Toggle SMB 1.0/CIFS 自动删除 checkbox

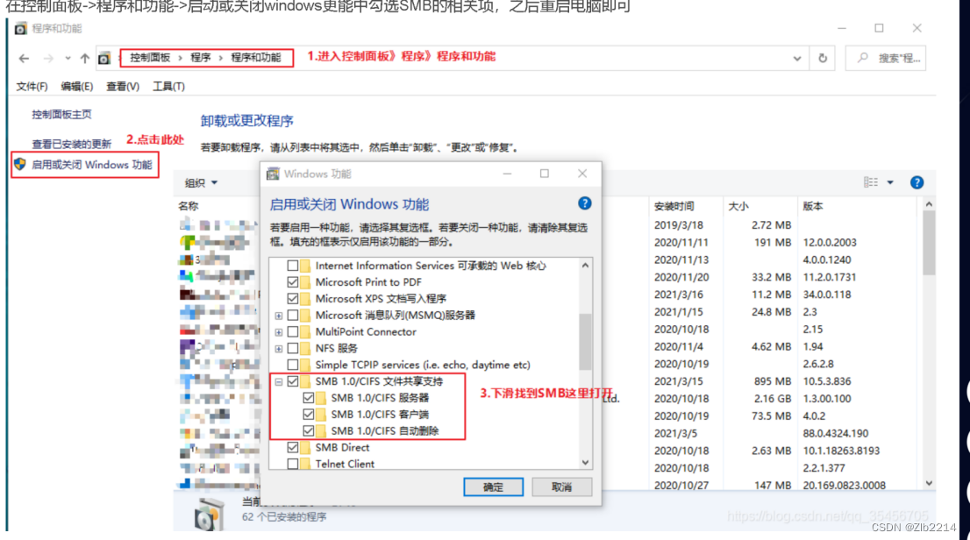308,431
